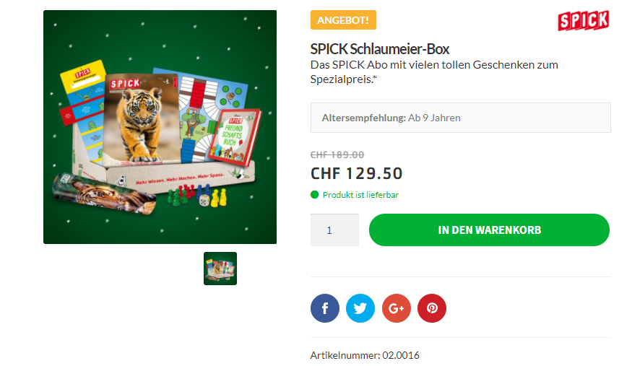Open the large SPICK box product image
The image size is (632, 366).
(x=160, y=127)
